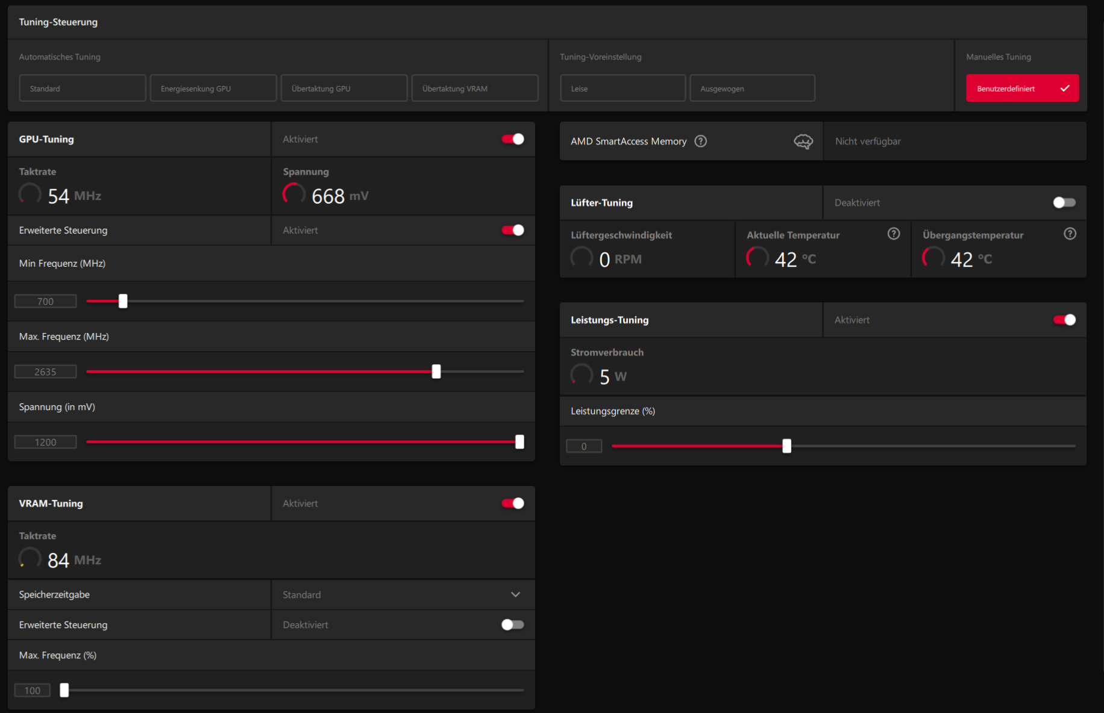Select the Standard automatic tuning preset
1104x713 pixels.
83,88
